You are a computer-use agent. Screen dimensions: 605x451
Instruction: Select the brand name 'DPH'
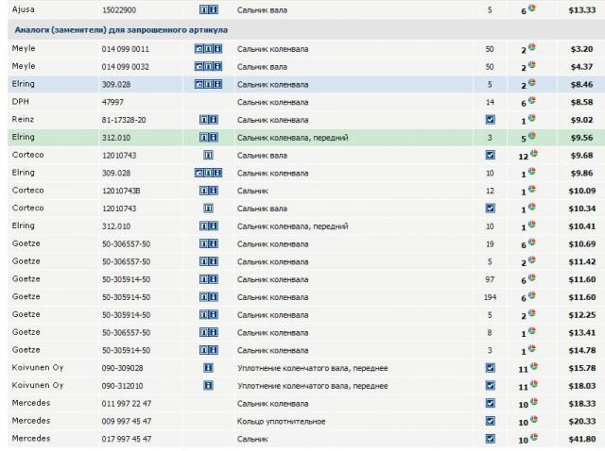(21, 102)
